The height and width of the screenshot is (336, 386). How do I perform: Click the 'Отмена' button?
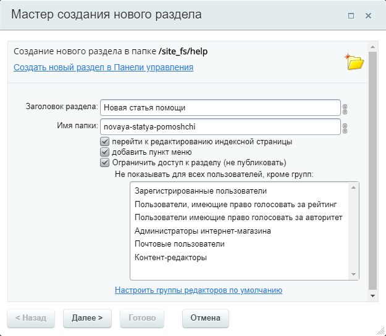coord(206,318)
